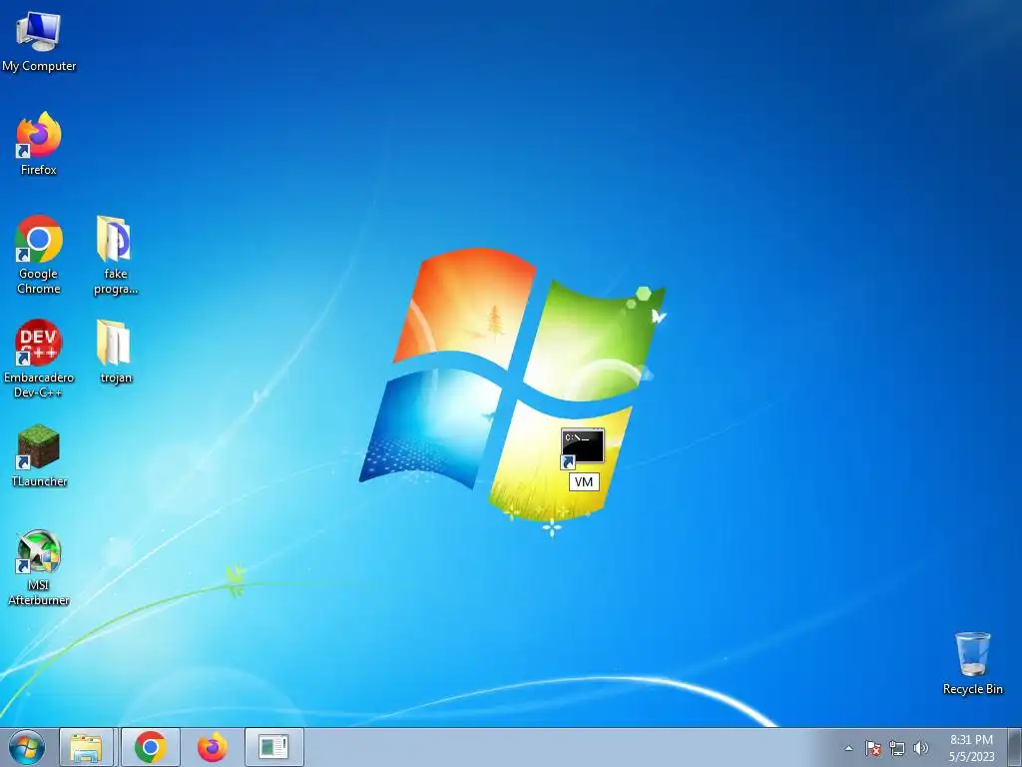
Task: Open the taskbar window with document icon
Action: pos(273,747)
